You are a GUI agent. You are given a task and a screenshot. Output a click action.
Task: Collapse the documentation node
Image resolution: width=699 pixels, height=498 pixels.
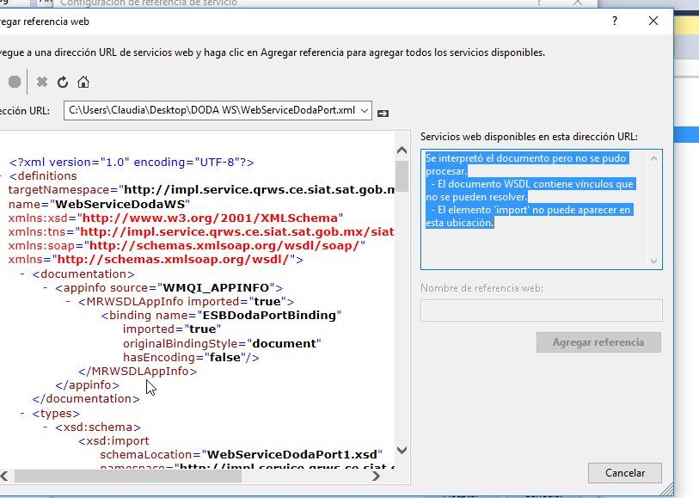[22, 274]
